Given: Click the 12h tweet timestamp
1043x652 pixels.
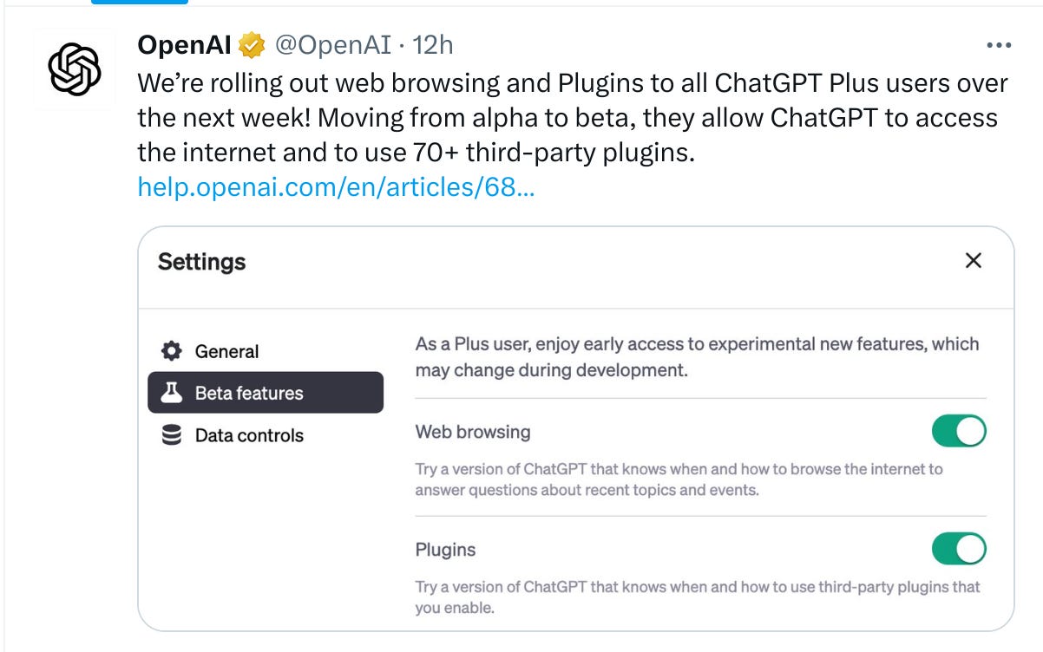Looking at the screenshot, I should pyautogui.click(x=433, y=45).
